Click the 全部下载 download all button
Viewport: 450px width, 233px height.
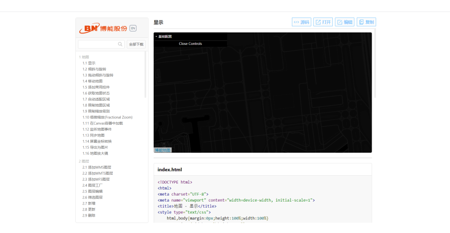[x=136, y=44]
